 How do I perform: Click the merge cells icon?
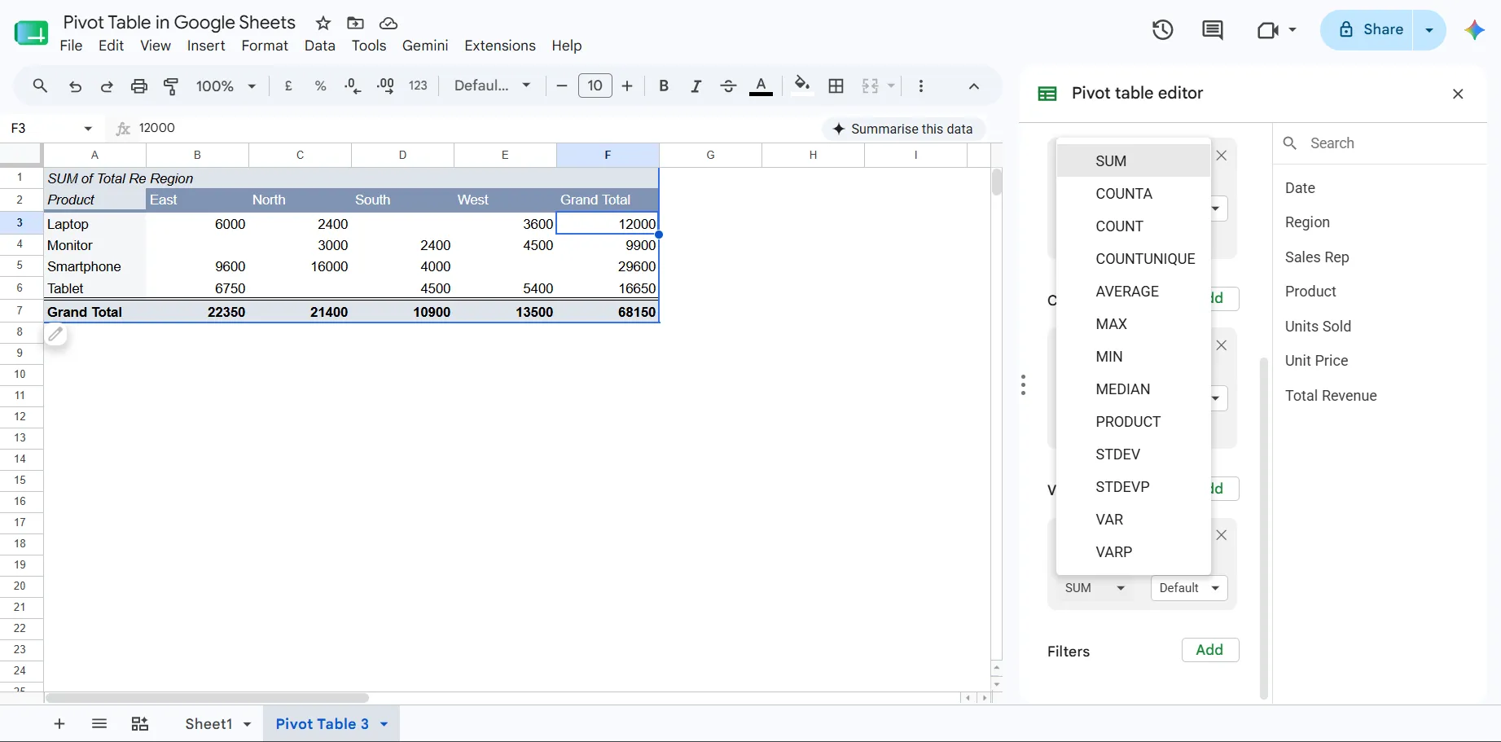(870, 86)
